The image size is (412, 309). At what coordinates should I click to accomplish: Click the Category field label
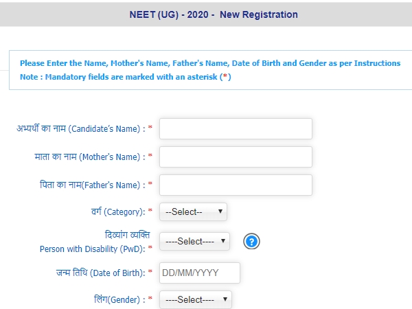118,211
